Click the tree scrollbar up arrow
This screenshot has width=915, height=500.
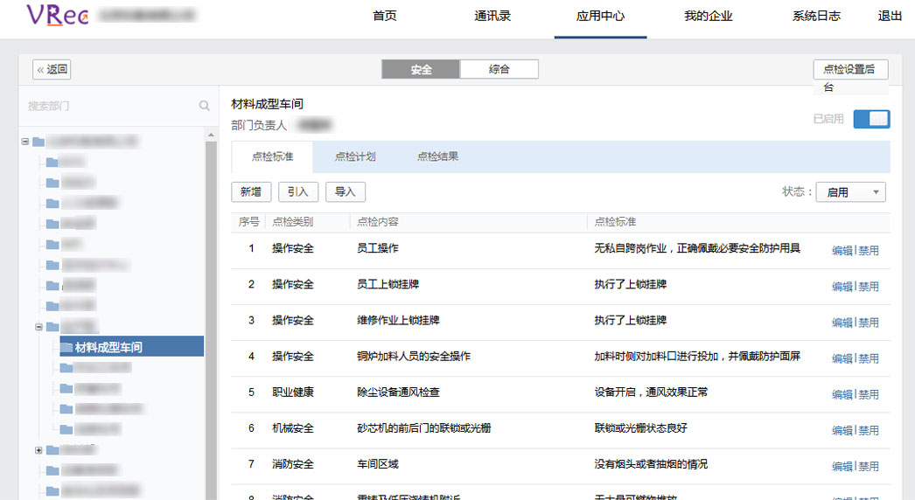211,135
